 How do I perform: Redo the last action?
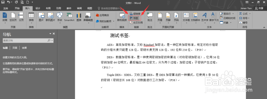pos(16,2)
